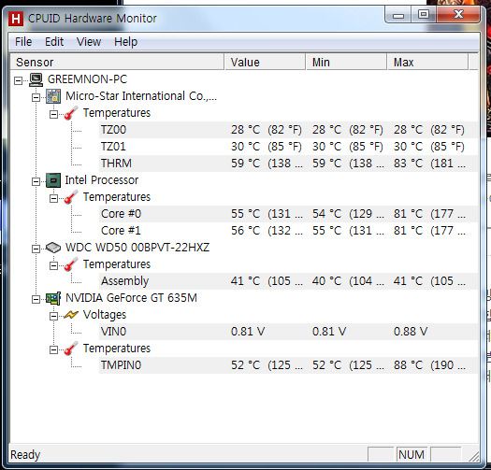Image resolution: width=491 pixels, height=470 pixels.
Task: Click Assembly min value 40 °C
Action: [x=348, y=281]
